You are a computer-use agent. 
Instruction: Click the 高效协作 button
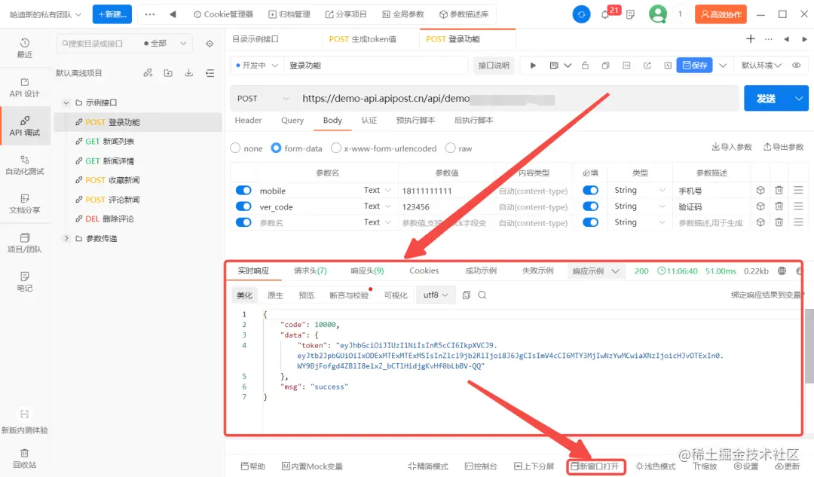point(721,14)
